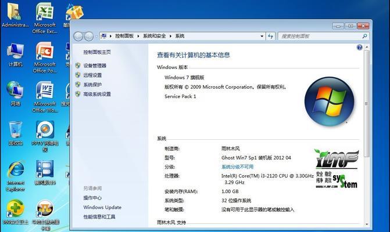
Task: Click the scrollbar down arrow
Action: [x=367, y=224]
